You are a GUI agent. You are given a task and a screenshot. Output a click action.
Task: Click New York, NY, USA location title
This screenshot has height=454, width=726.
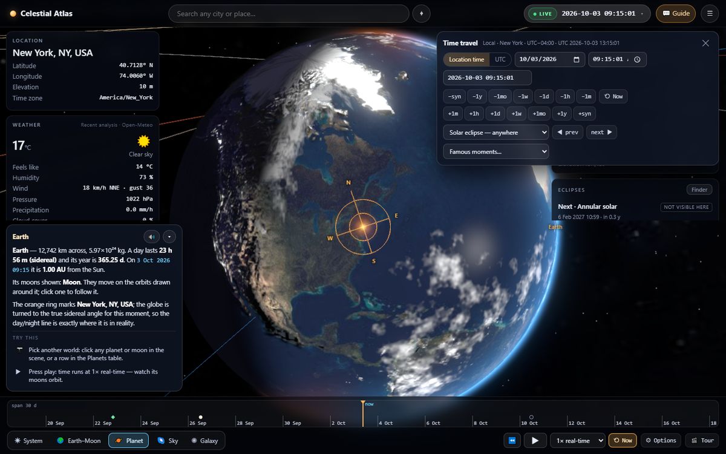pyautogui.click(x=53, y=53)
